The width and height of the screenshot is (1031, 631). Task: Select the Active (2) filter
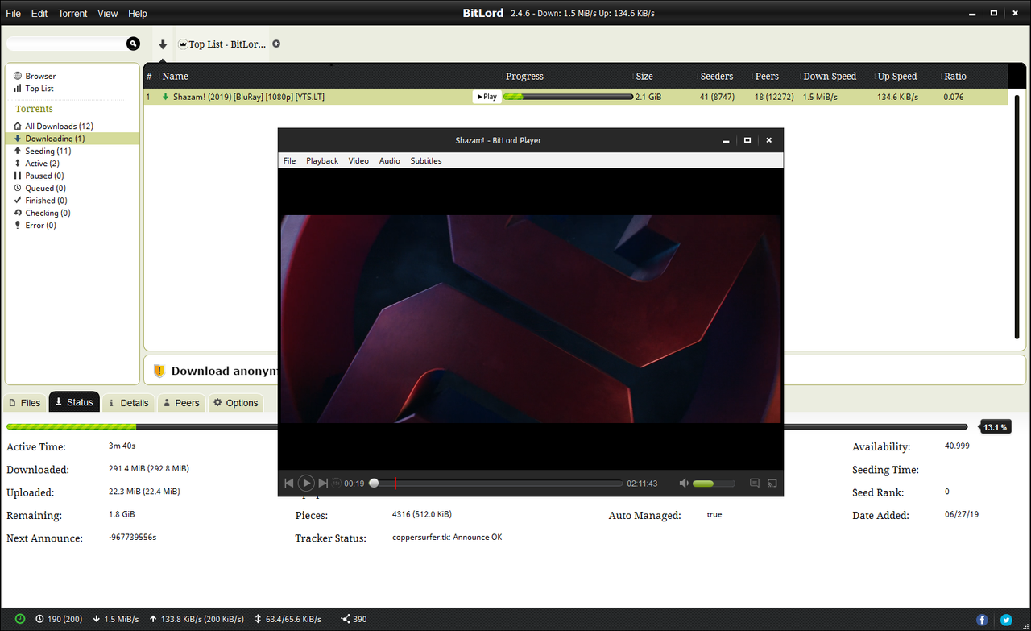pos(36,164)
